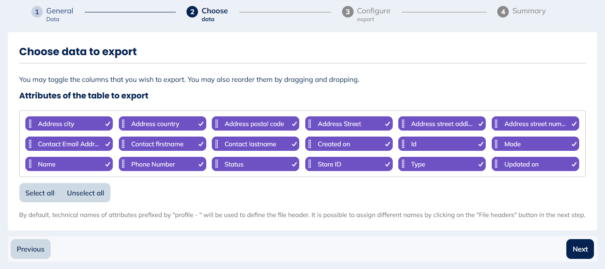Click the drag handle on Address city

30,124
